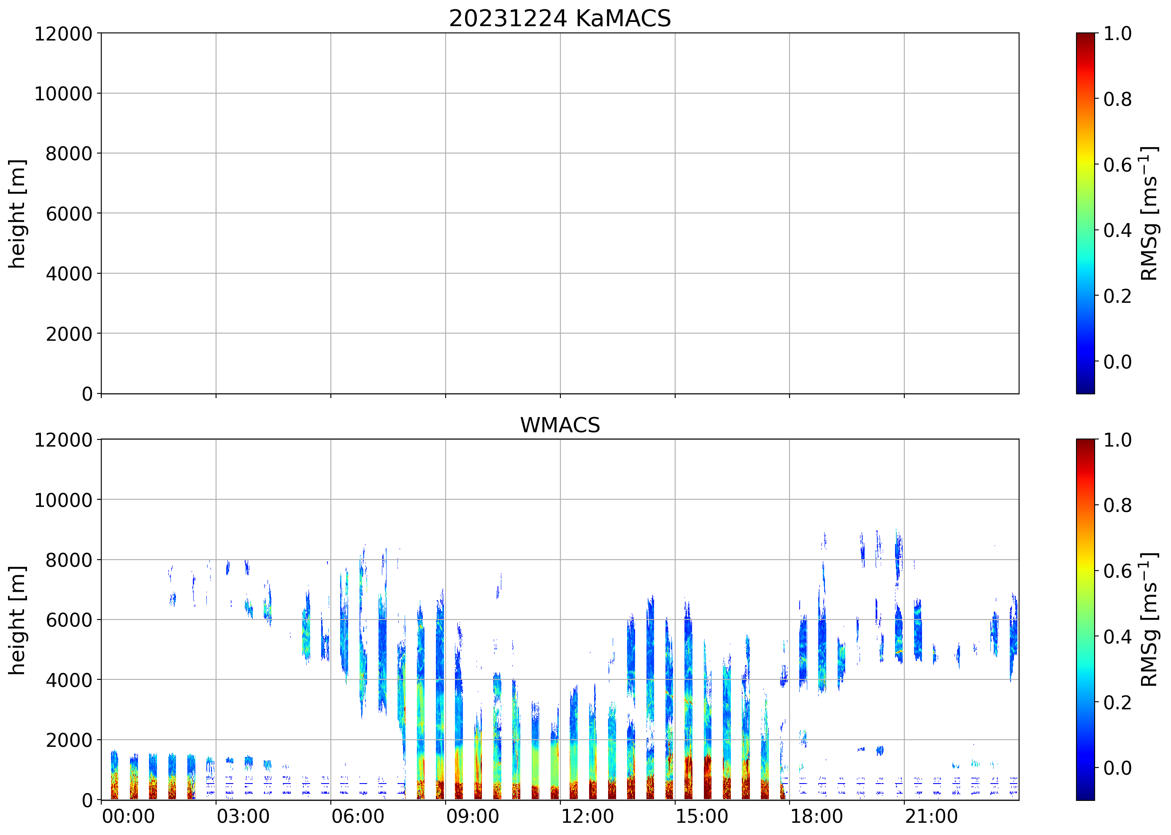Viewport: 1171px width, 835px height.
Task: Click the '00:00' x-axis tick label
Action: point(128,816)
